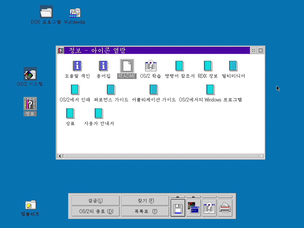Click the command prompt window icon in LaunchPad
Image resolution: width=304 pixels, height=228 pixels.
(x=194, y=208)
